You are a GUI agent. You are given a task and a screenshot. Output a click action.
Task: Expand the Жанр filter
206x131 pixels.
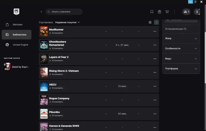[x=181, y=39]
